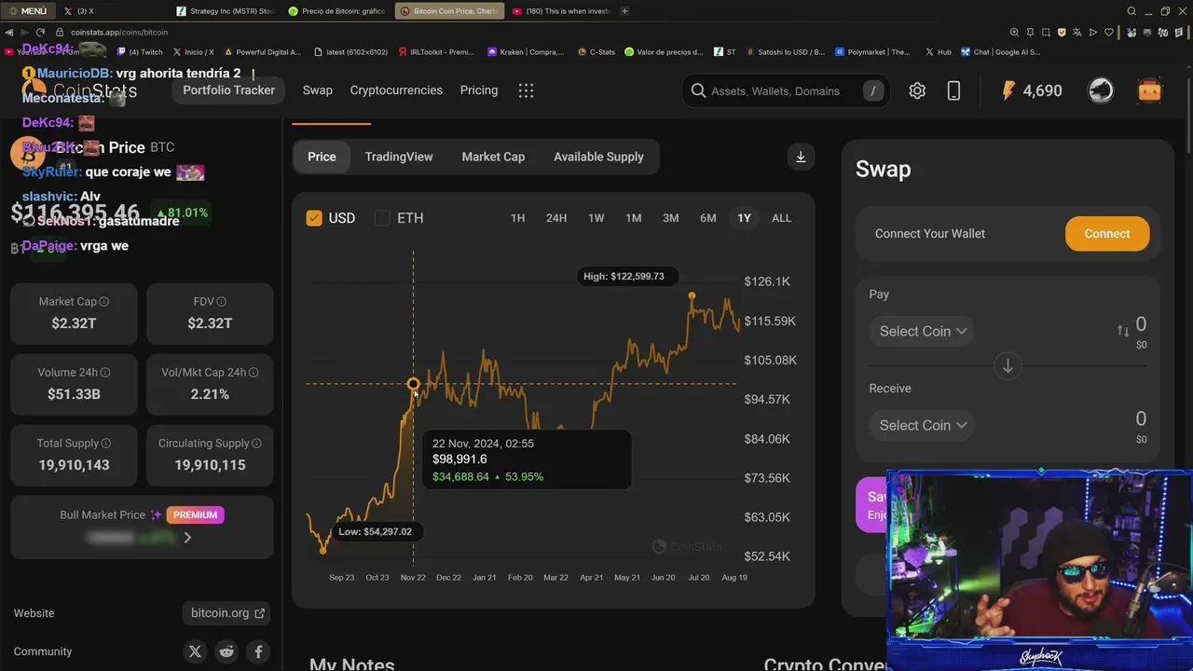
Task: Click the ad blocker shield icon
Action: [1063, 32]
